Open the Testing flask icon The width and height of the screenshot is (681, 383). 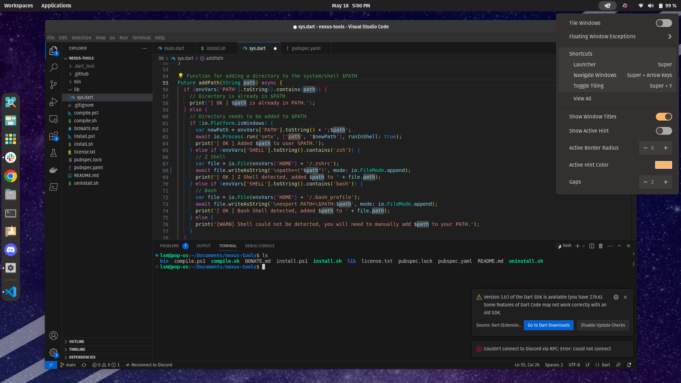click(x=53, y=152)
